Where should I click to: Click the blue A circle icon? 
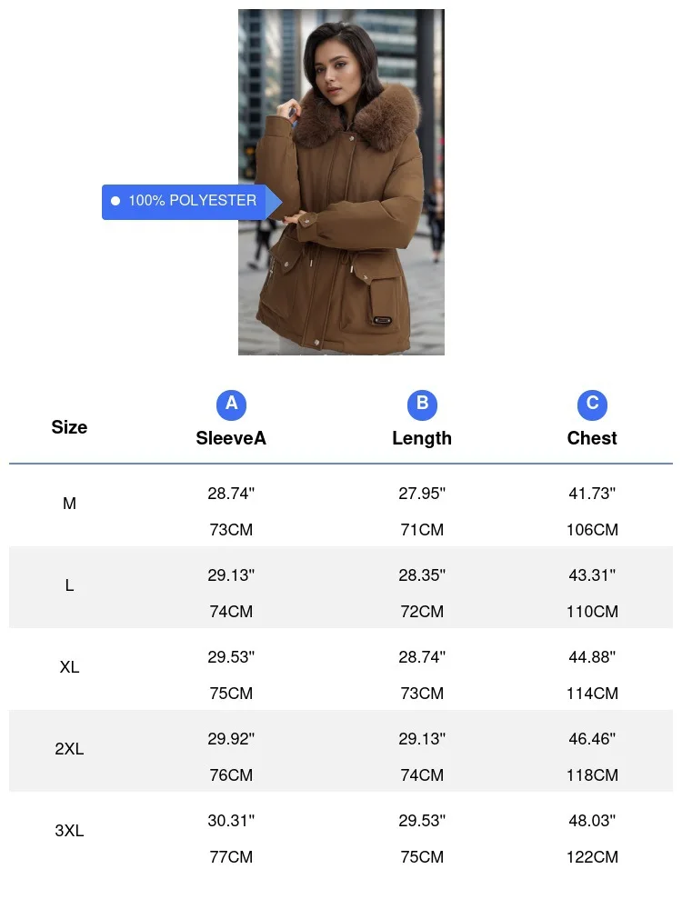(x=231, y=405)
